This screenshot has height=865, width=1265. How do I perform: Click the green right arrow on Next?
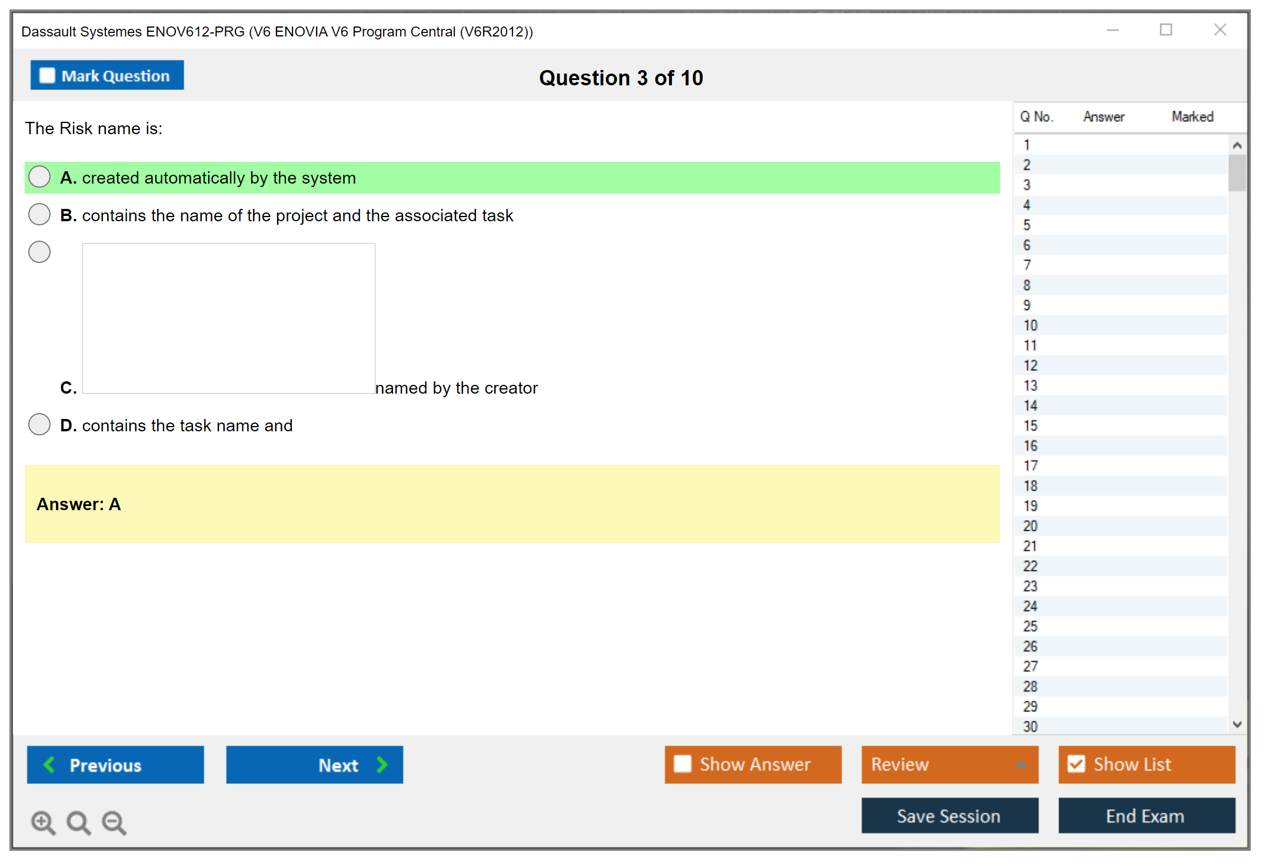[x=382, y=764]
